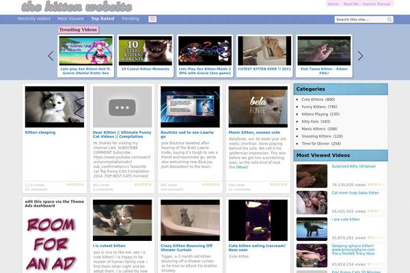Click 5 comments under Dear Kitten card
Screen dimensions: 410x273
pos(103,190)
